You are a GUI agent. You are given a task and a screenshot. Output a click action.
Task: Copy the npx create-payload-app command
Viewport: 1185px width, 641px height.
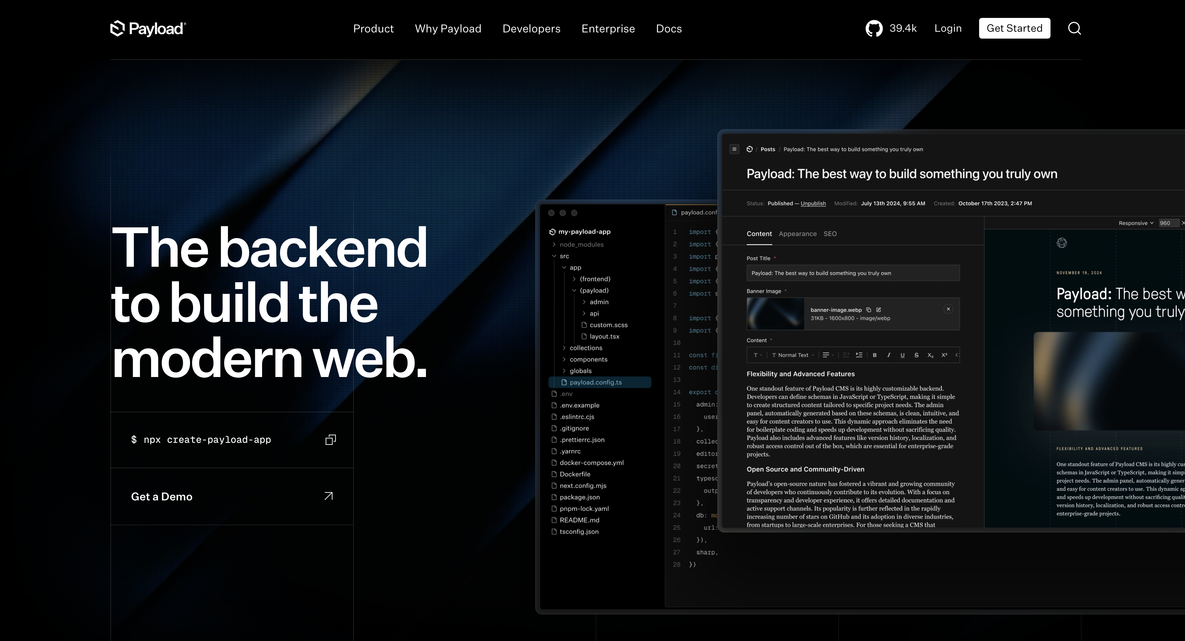coord(330,440)
